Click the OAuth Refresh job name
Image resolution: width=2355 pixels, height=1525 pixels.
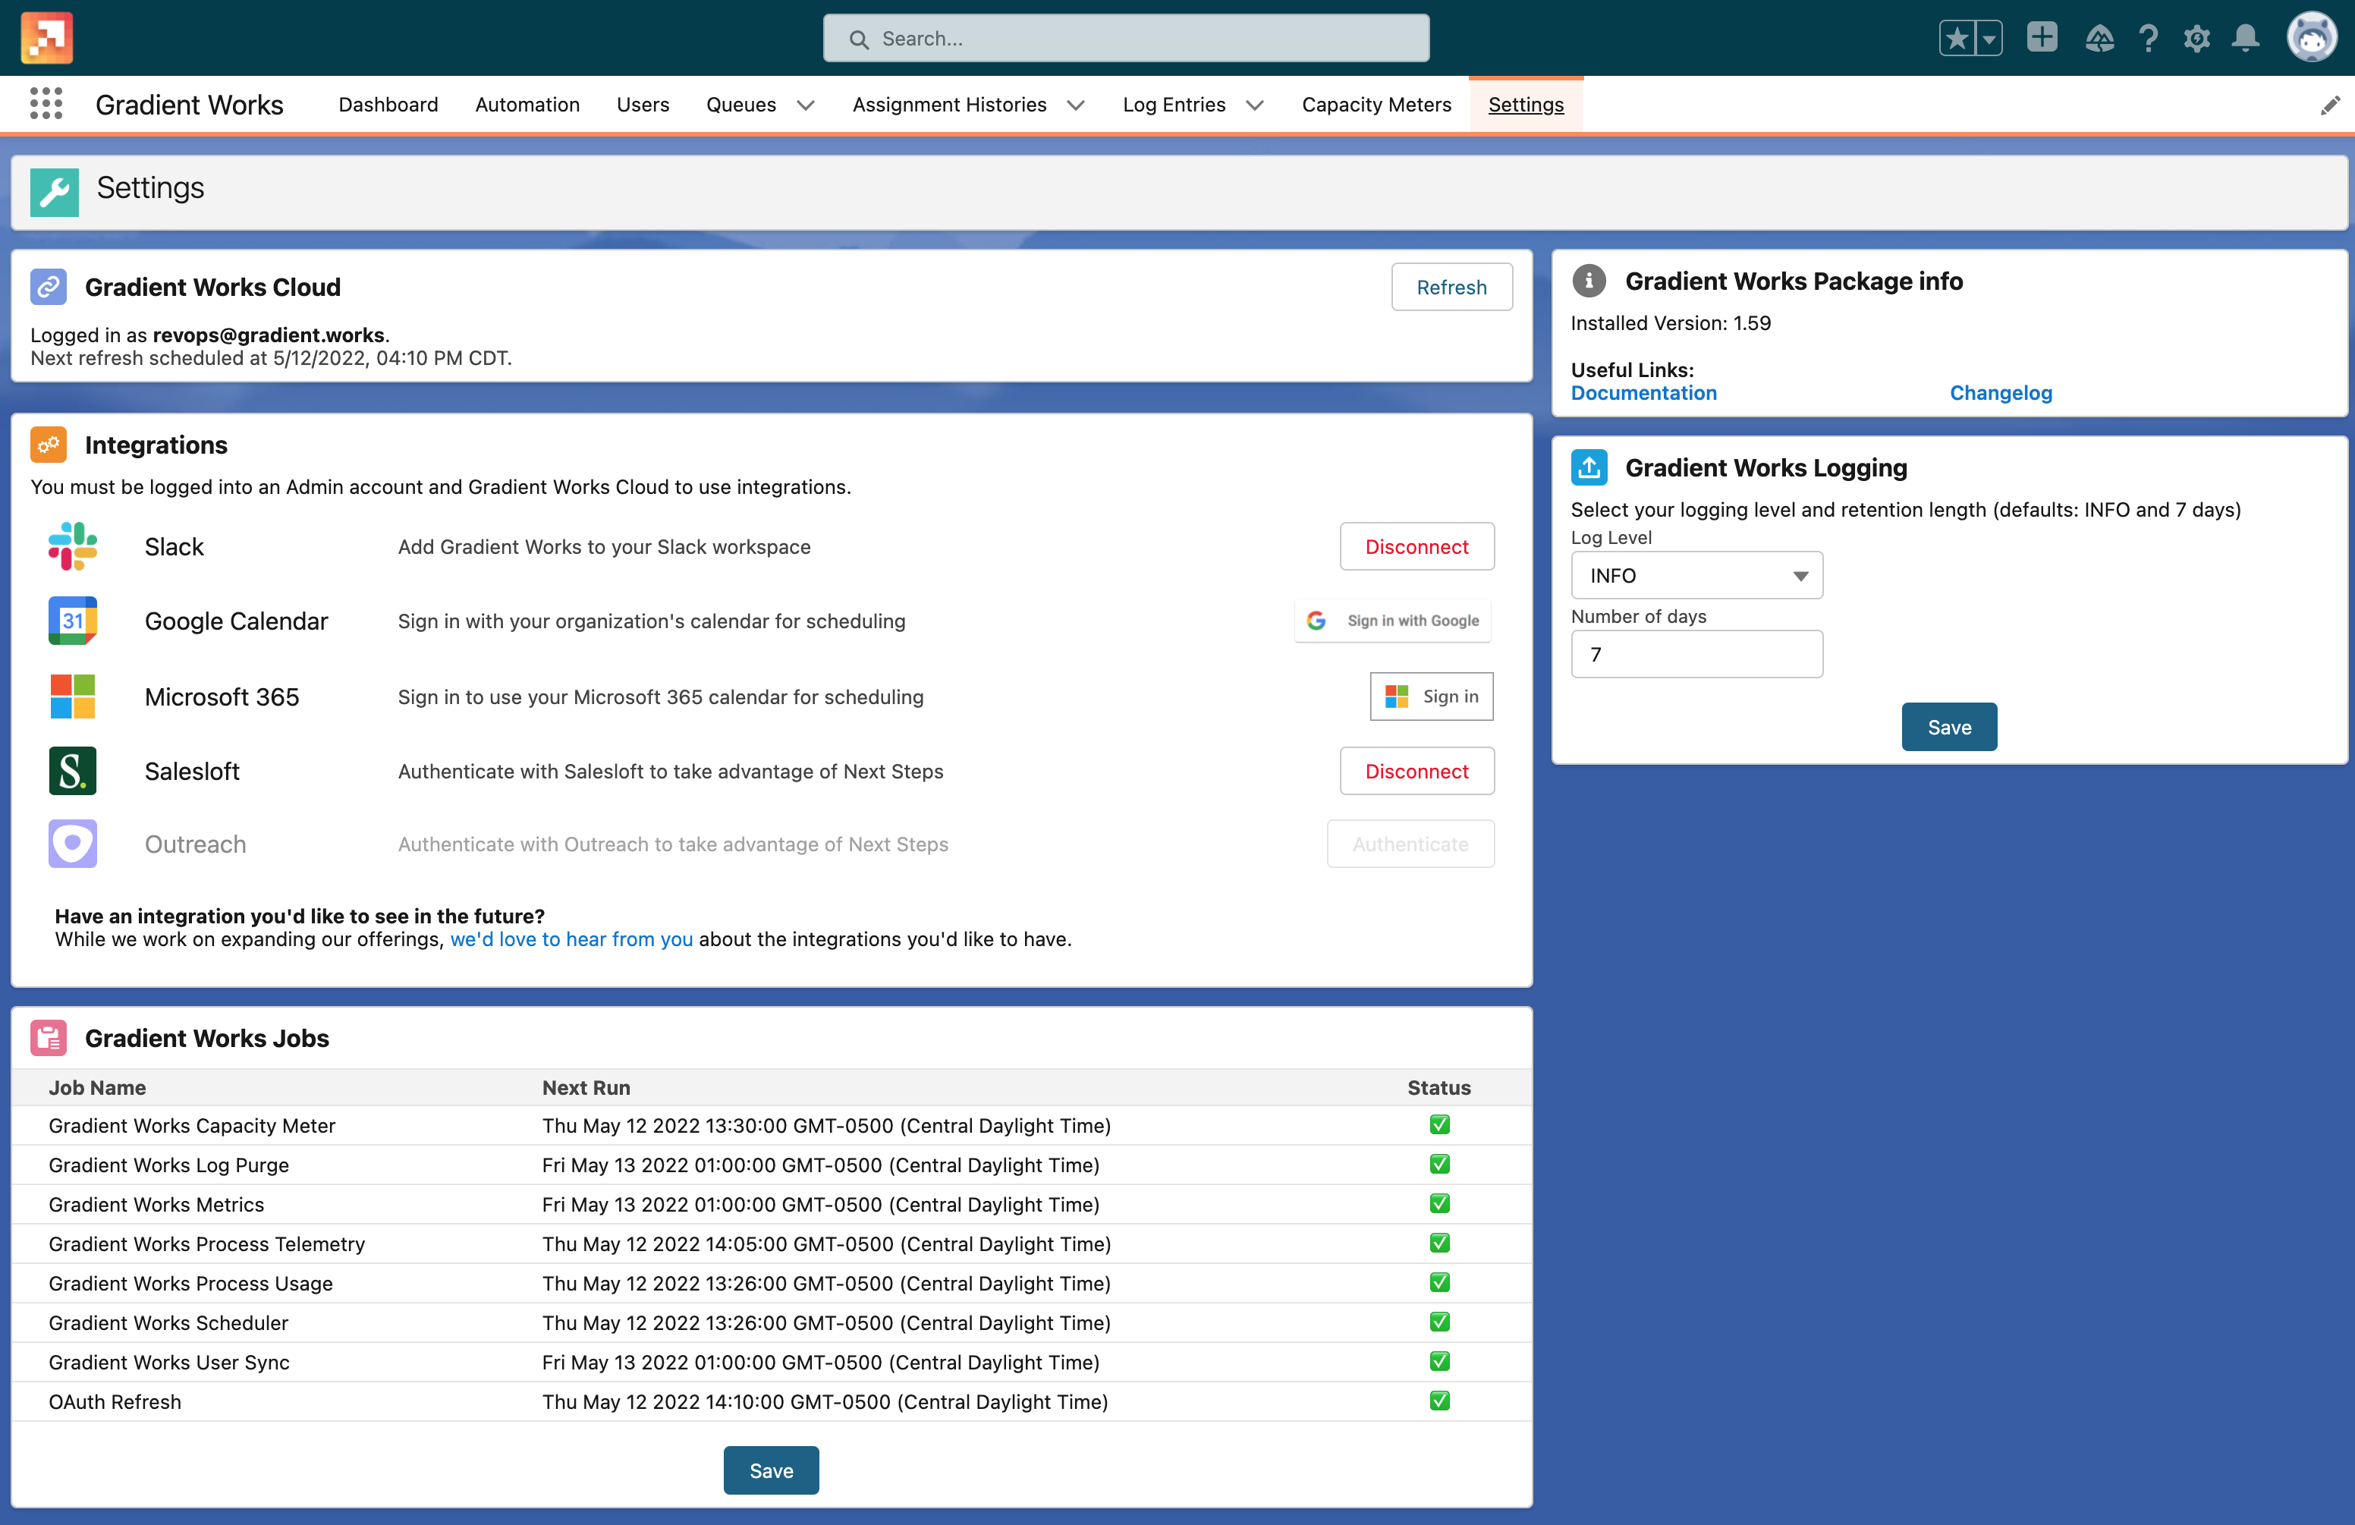click(x=115, y=1402)
